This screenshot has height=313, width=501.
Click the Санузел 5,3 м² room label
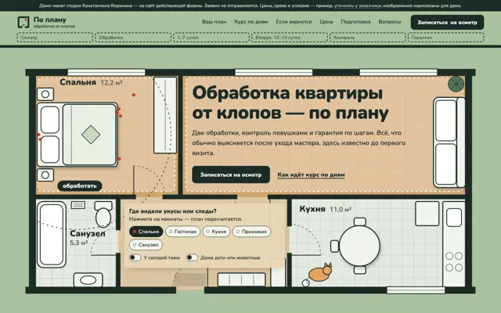click(x=88, y=238)
